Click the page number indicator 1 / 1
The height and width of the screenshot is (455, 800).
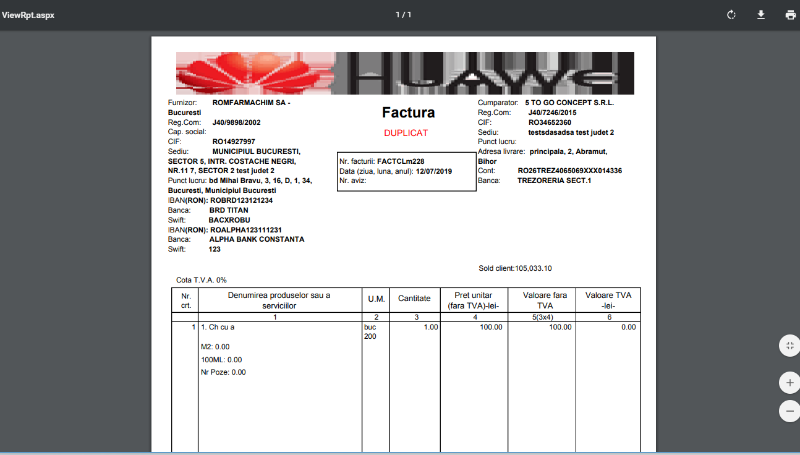(x=403, y=15)
